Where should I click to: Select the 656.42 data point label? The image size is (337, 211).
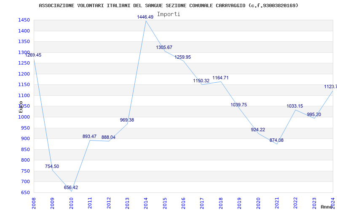coord(71,187)
